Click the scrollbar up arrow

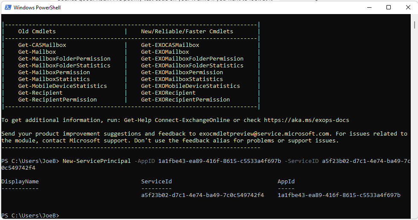[414, 18]
